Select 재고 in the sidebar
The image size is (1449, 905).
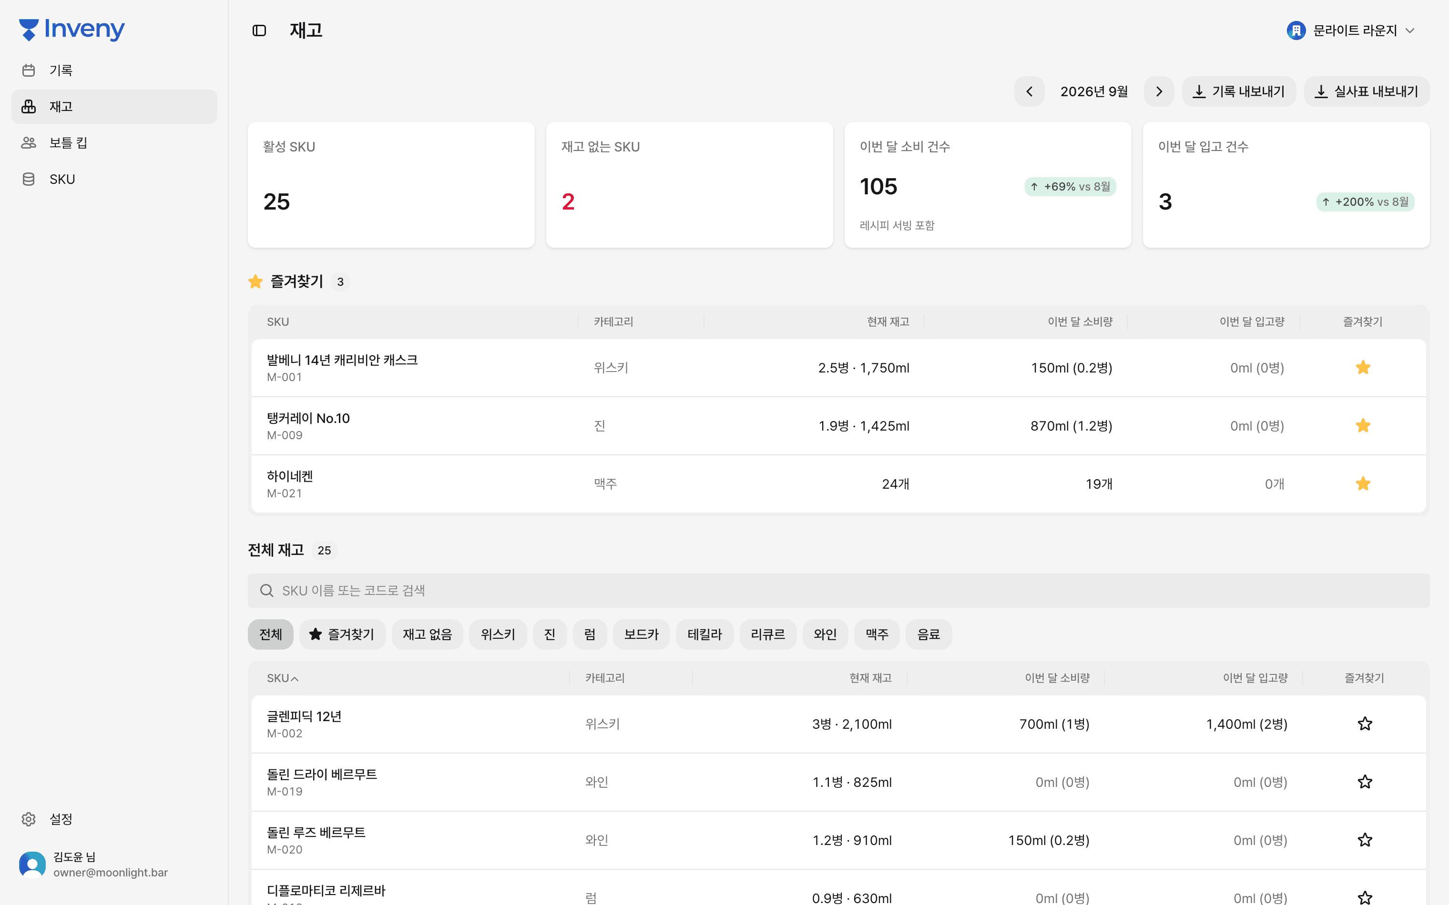(x=114, y=107)
